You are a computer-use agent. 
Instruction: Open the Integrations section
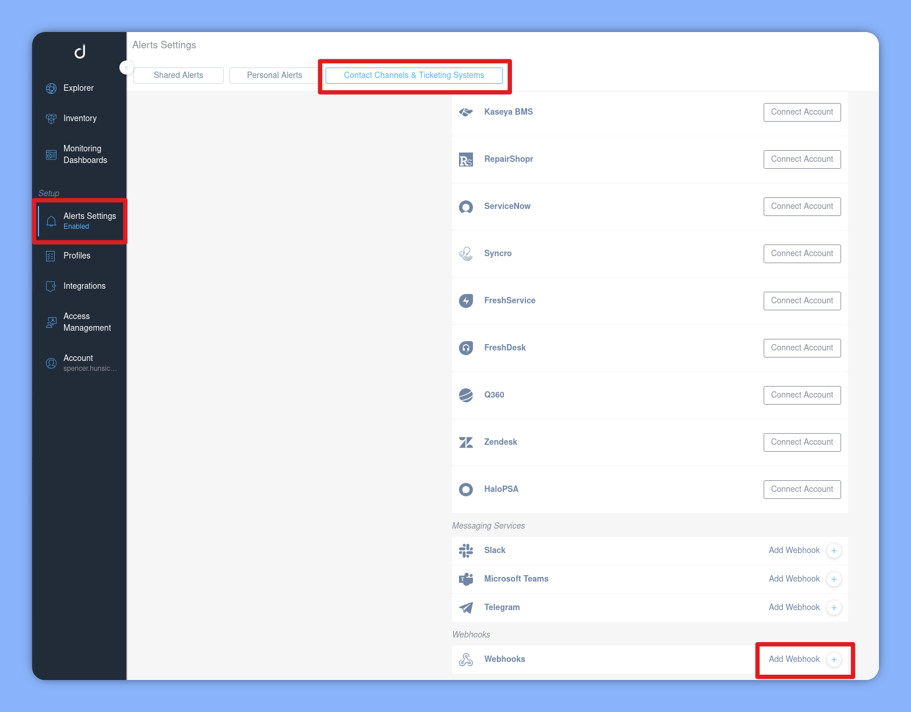pyautogui.click(x=84, y=286)
